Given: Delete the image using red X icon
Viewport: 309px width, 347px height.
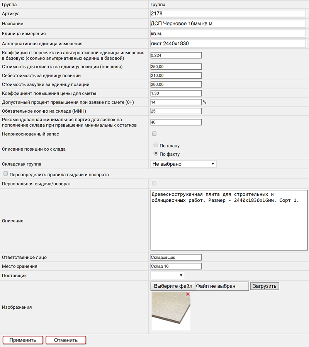Looking at the screenshot, I should pos(188,294).
